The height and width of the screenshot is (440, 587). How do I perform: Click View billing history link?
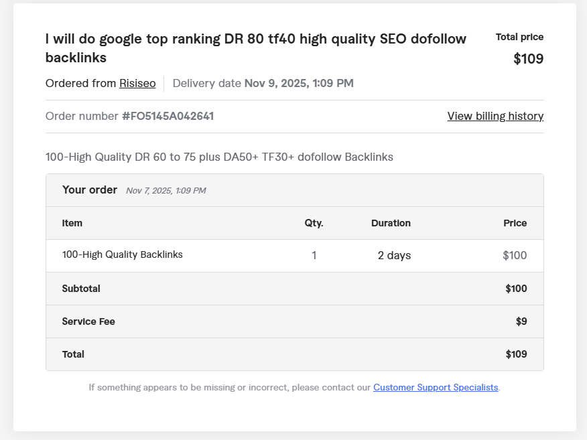pyautogui.click(x=495, y=117)
